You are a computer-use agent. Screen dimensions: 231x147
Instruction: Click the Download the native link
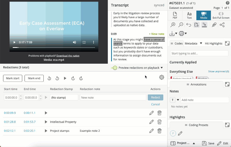[x=68, y=56]
